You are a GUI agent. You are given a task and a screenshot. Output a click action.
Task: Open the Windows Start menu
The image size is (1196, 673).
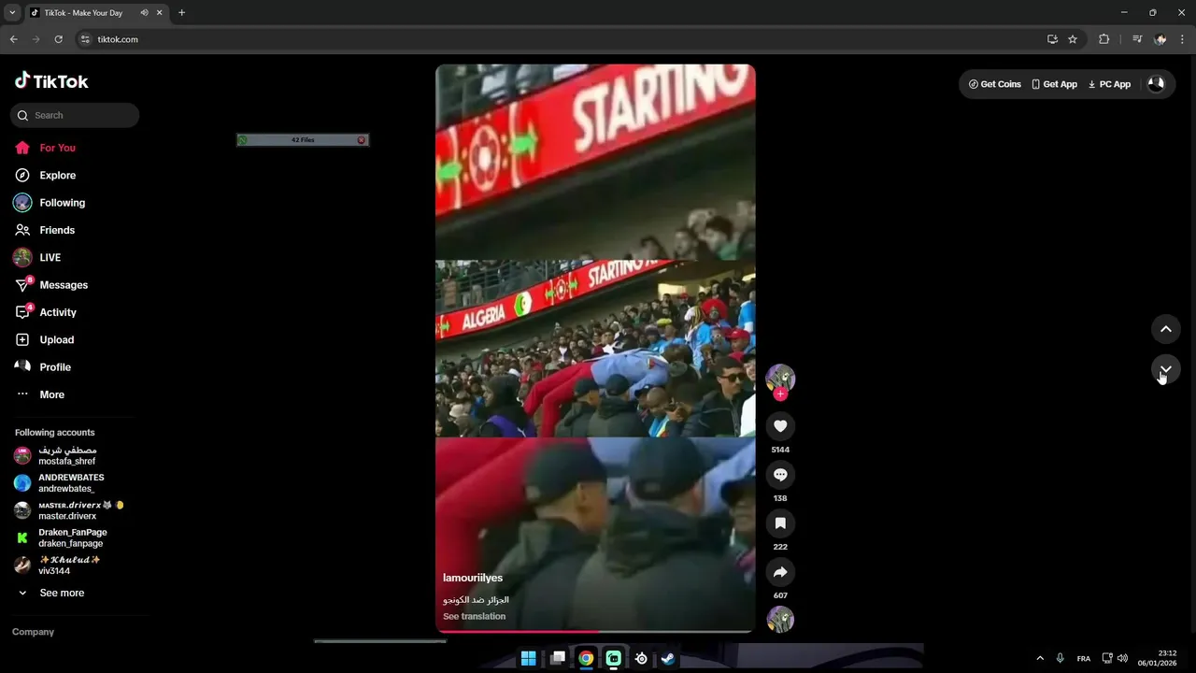coord(528,658)
